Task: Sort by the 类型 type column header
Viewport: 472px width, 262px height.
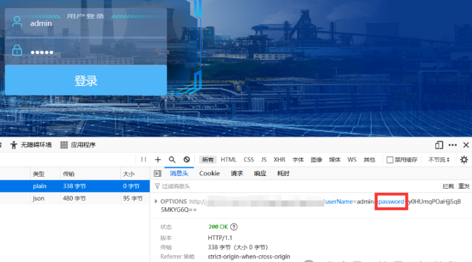Action: click(x=45, y=173)
